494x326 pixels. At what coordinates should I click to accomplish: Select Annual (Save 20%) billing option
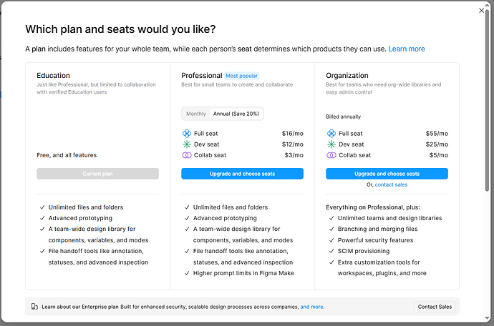point(236,114)
